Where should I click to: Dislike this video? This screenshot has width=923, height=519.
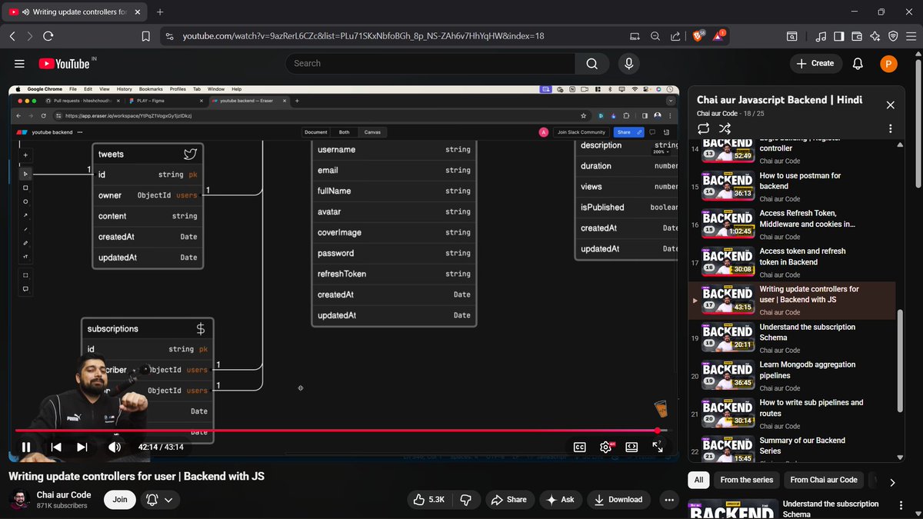tap(465, 499)
